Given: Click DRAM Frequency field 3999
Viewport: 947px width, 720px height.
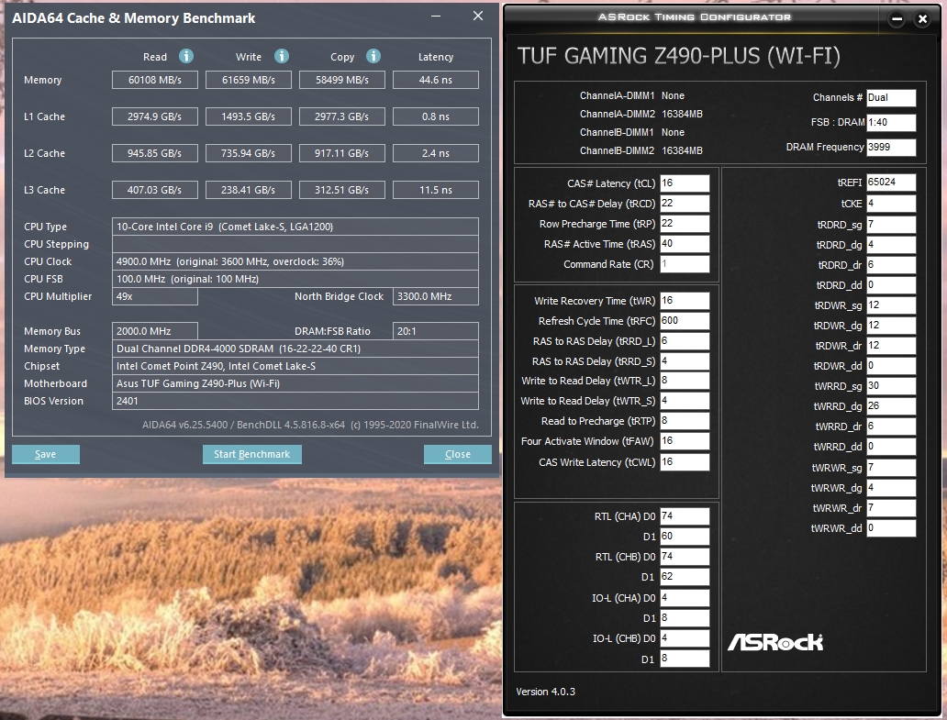Looking at the screenshot, I should 891,148.
